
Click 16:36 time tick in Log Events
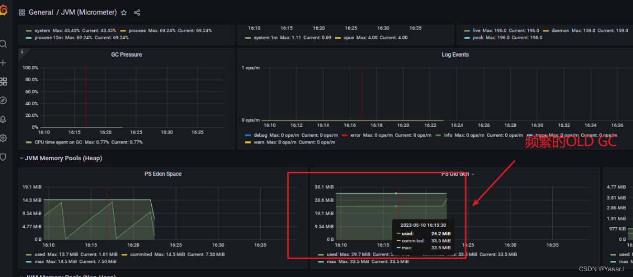coord(617,125)
